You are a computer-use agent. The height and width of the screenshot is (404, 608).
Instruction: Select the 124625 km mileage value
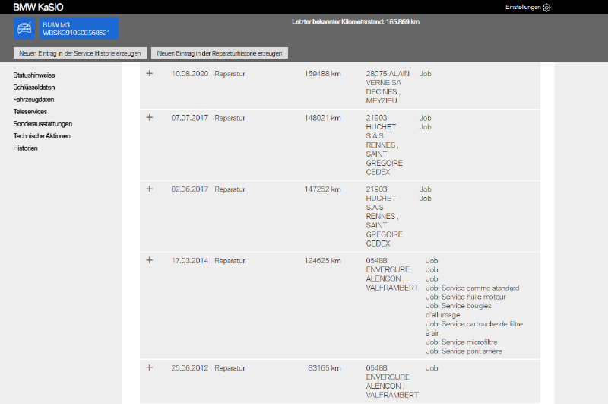pyautogui.click(x=322, y=261)
